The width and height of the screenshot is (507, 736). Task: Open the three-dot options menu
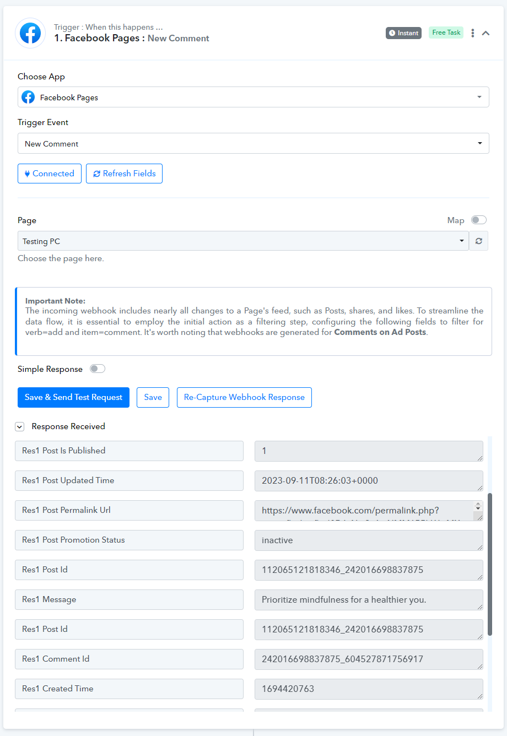coord(473,33)
